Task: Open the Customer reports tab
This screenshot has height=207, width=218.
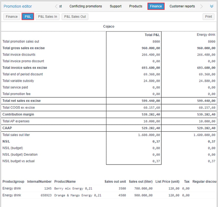Action: tap(182, 6)
